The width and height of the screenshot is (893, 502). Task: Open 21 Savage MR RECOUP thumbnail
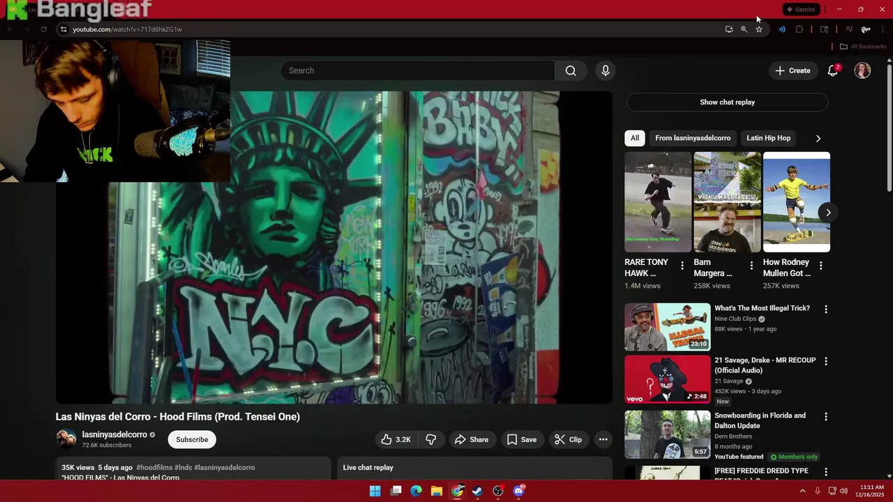click(667, 379)
